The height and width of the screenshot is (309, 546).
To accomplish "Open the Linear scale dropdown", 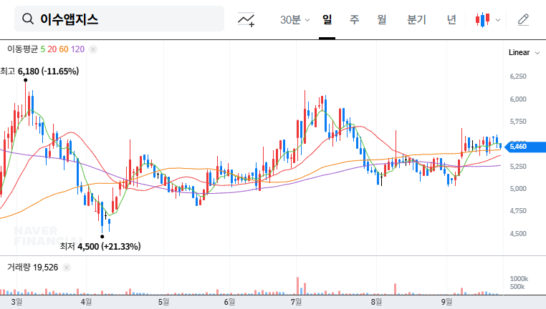I will click(x=524, y=52).
